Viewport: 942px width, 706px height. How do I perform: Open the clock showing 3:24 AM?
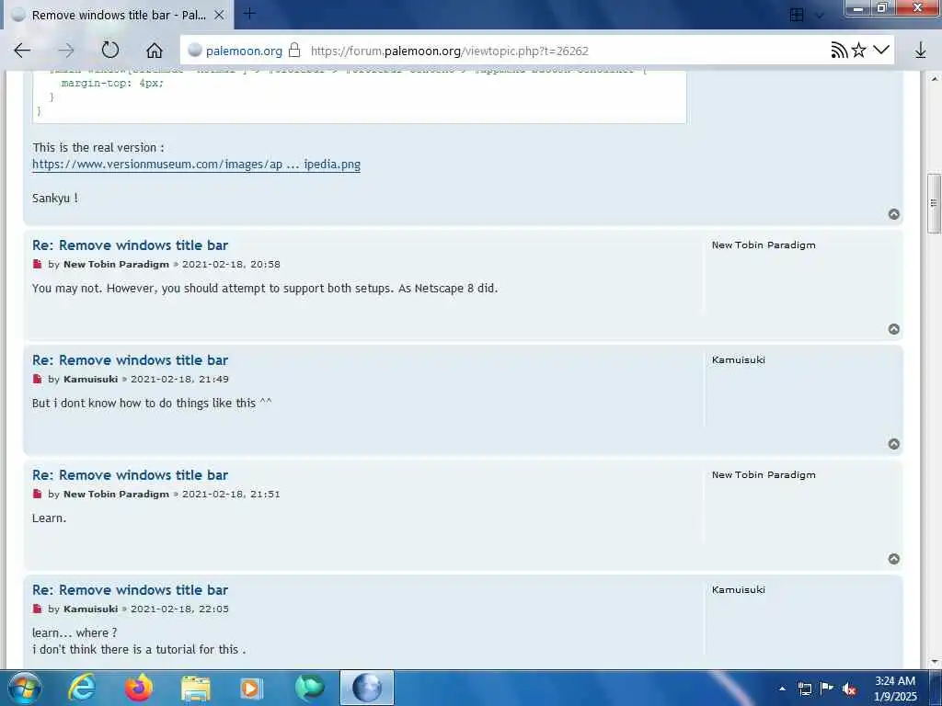tap(895, 689)
